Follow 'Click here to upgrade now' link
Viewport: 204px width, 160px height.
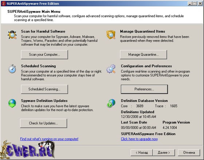pyautogui.click(x=139, y=139)
